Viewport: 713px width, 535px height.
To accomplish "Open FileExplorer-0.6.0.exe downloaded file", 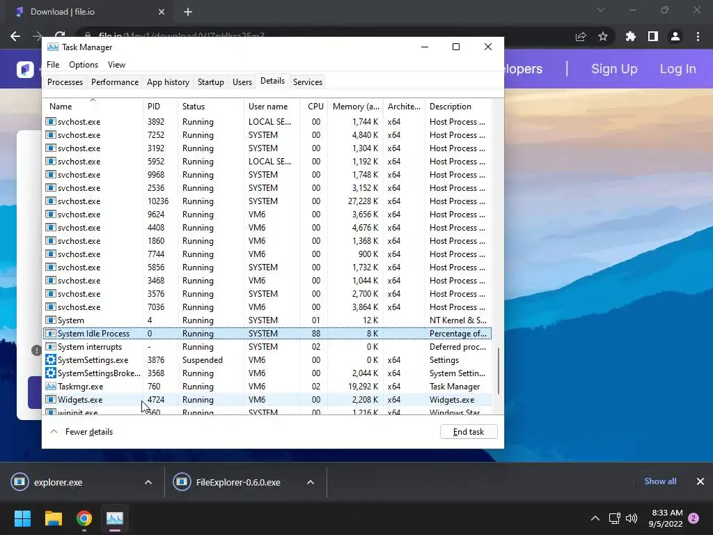I will tap(238, 482).
